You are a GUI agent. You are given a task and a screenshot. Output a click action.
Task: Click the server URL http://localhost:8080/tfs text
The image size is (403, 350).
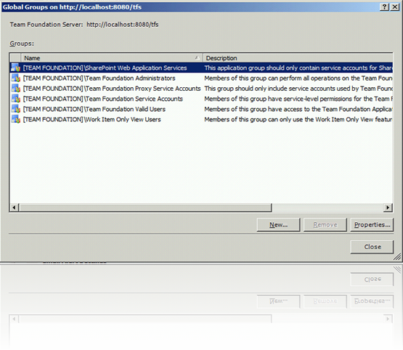[122, 25]
